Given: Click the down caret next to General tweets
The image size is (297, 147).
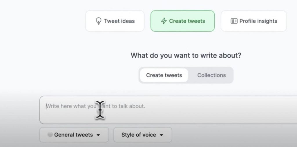Looking at the screenshot, I should [98, 135].
